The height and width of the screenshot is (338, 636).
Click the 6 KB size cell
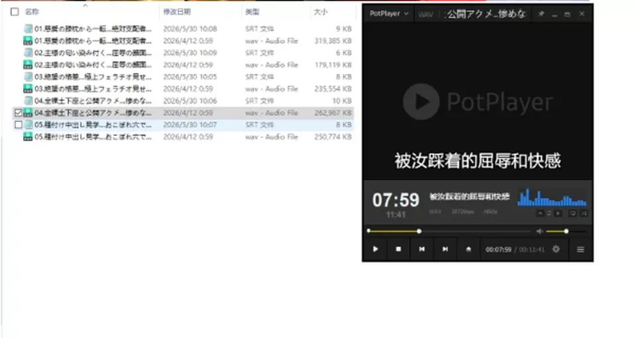point(344,53)
